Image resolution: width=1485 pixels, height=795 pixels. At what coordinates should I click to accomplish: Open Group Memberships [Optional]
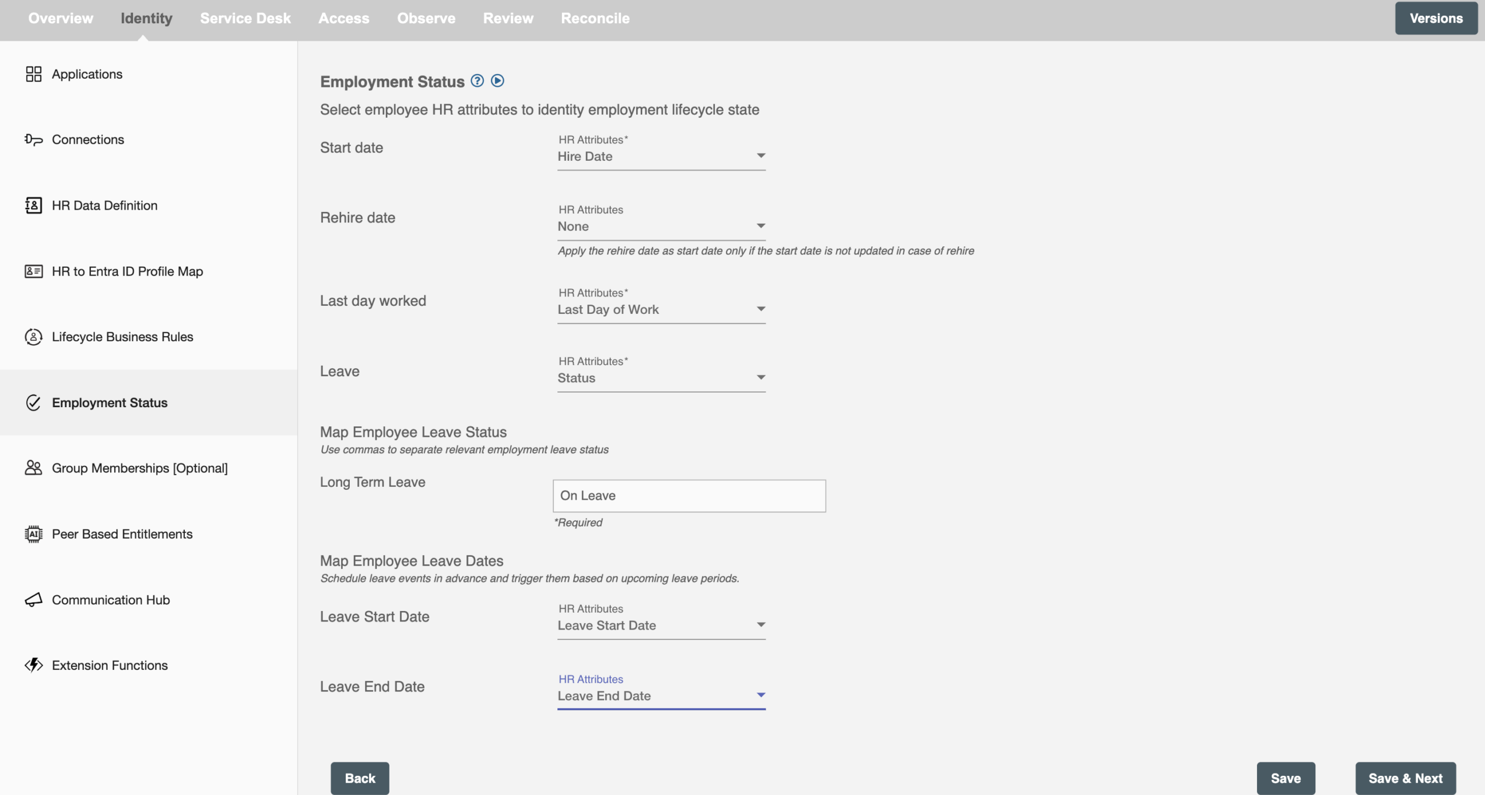149,468
